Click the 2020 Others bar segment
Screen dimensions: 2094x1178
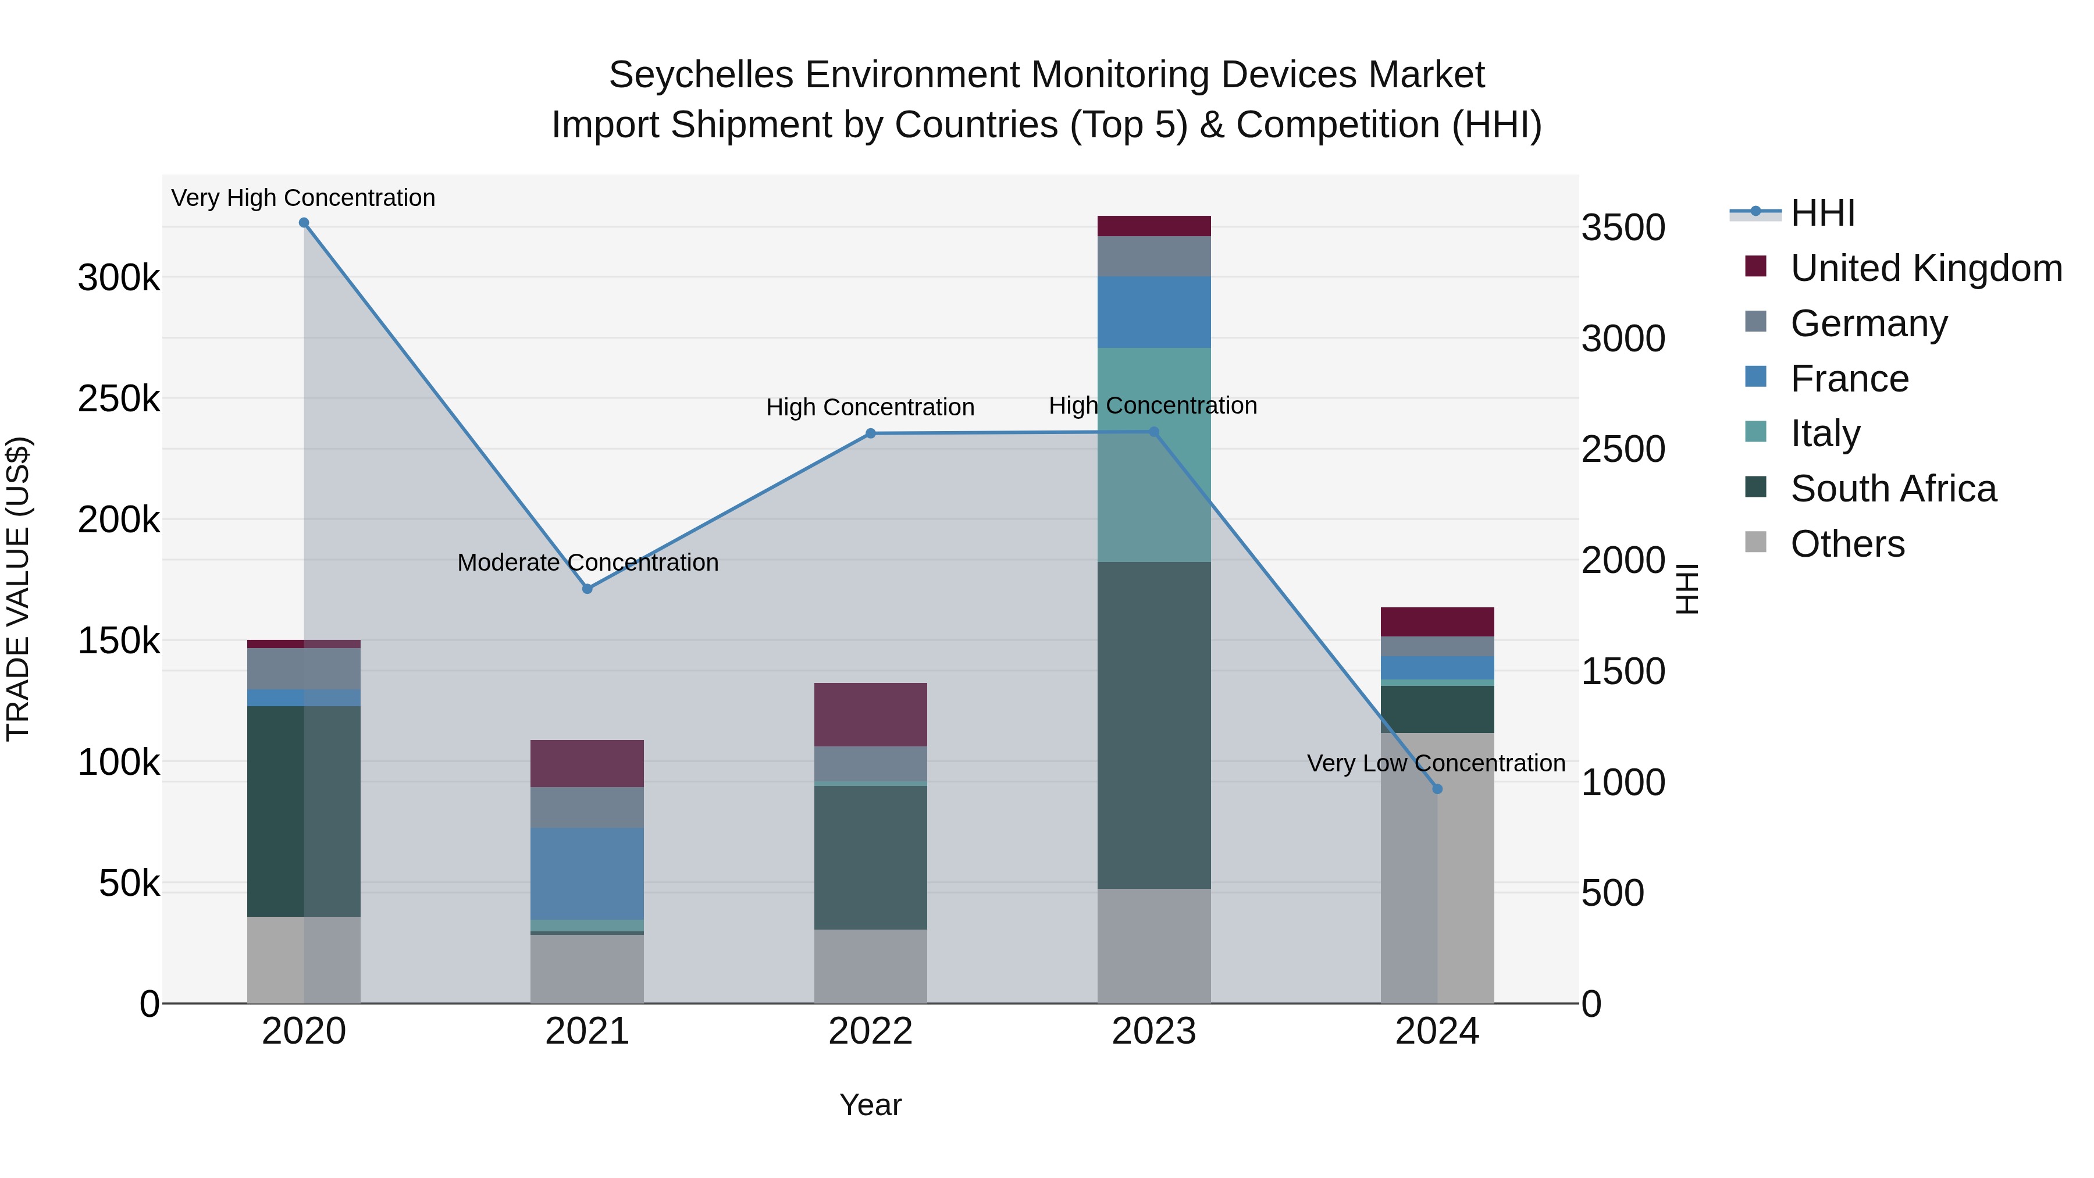(304, 960)
